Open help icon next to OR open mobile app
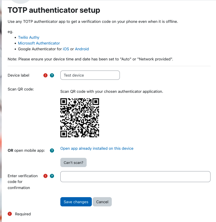 pyautogui.click(x=52, y=151)
